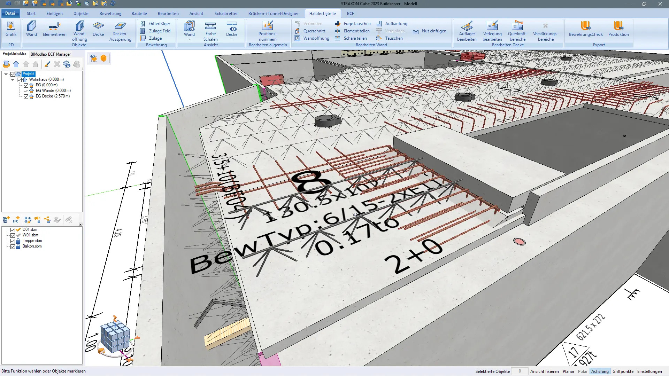Click the Deckenaussparung icon

click(x=120, y=26)
